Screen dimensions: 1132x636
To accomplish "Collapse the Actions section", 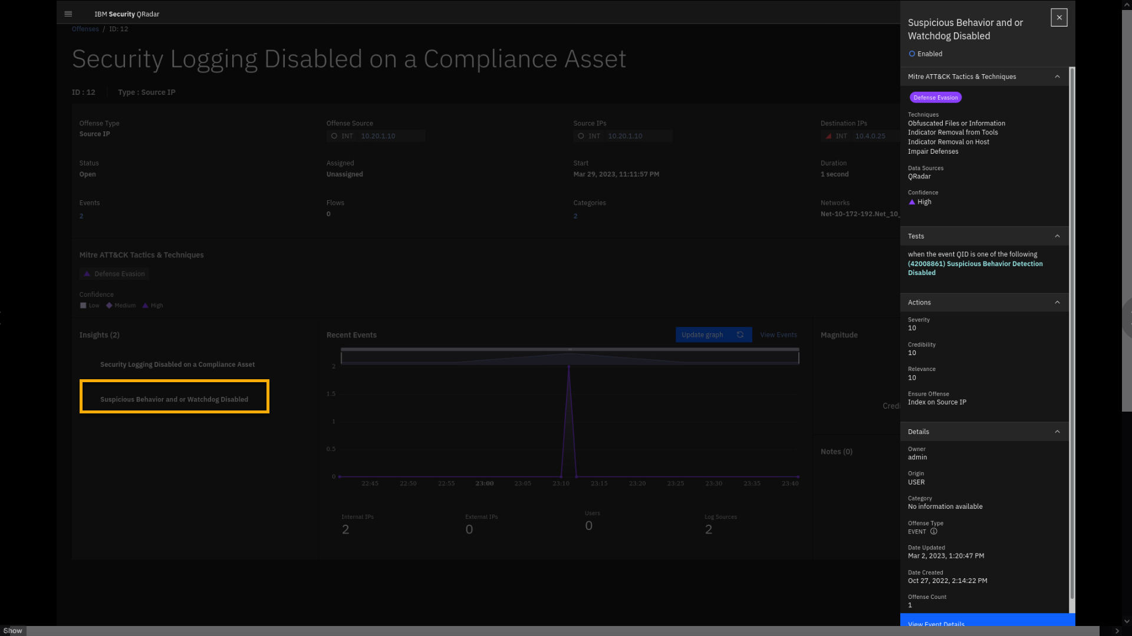I will click(1057, 302).
